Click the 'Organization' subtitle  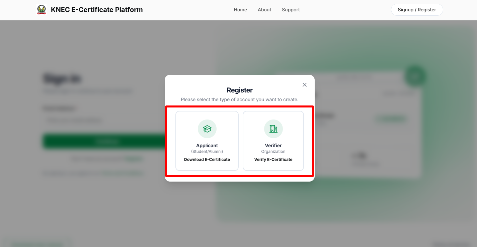(273, 152)
